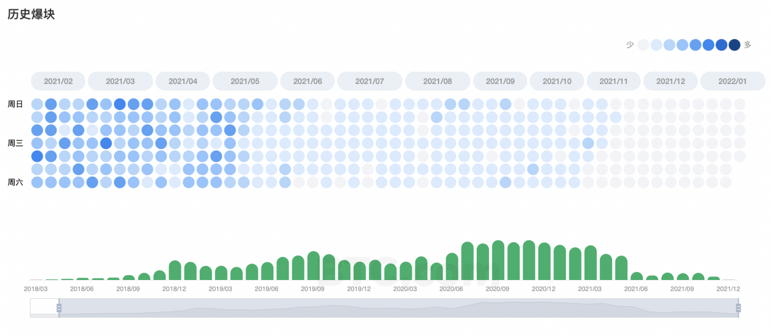Click the first heatmap dot in 周日 row

[x=37, y=104]
